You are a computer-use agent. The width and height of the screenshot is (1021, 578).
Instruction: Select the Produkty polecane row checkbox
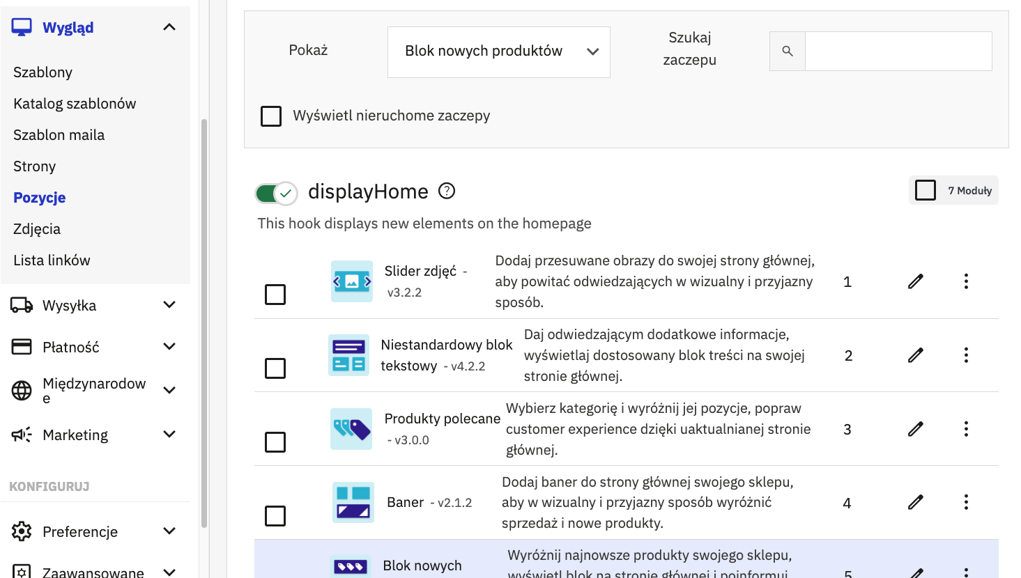click(275, 442)
